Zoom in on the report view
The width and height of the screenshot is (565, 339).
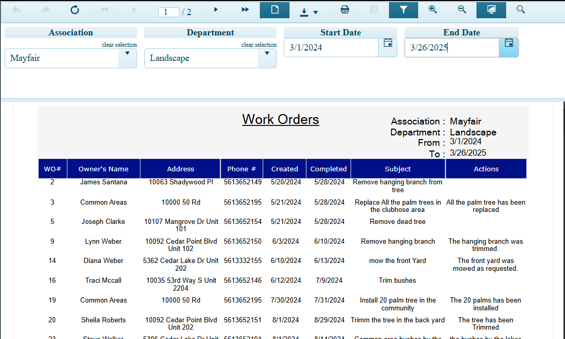point(433,9)
